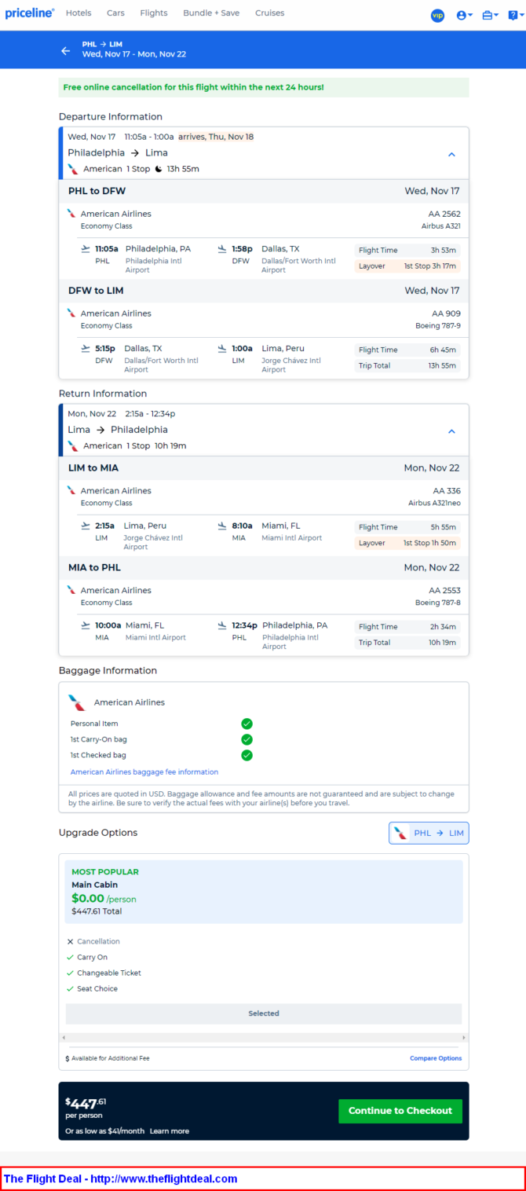
Task: Click landing icon next to 1:00a Lima
Action: (223, 349)
